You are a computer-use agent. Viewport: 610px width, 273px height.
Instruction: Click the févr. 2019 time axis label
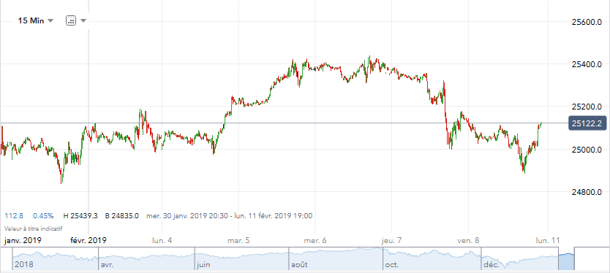pos(88,240)
